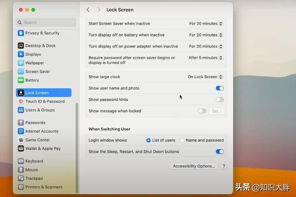Open Start Screen Saver duration dropdown

click(206, 24)
